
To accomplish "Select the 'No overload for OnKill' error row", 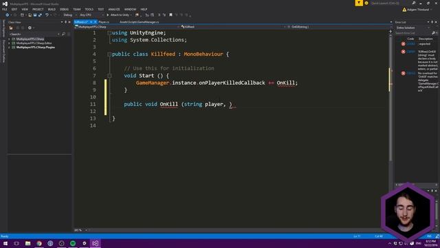I will (x=417, y=82).
